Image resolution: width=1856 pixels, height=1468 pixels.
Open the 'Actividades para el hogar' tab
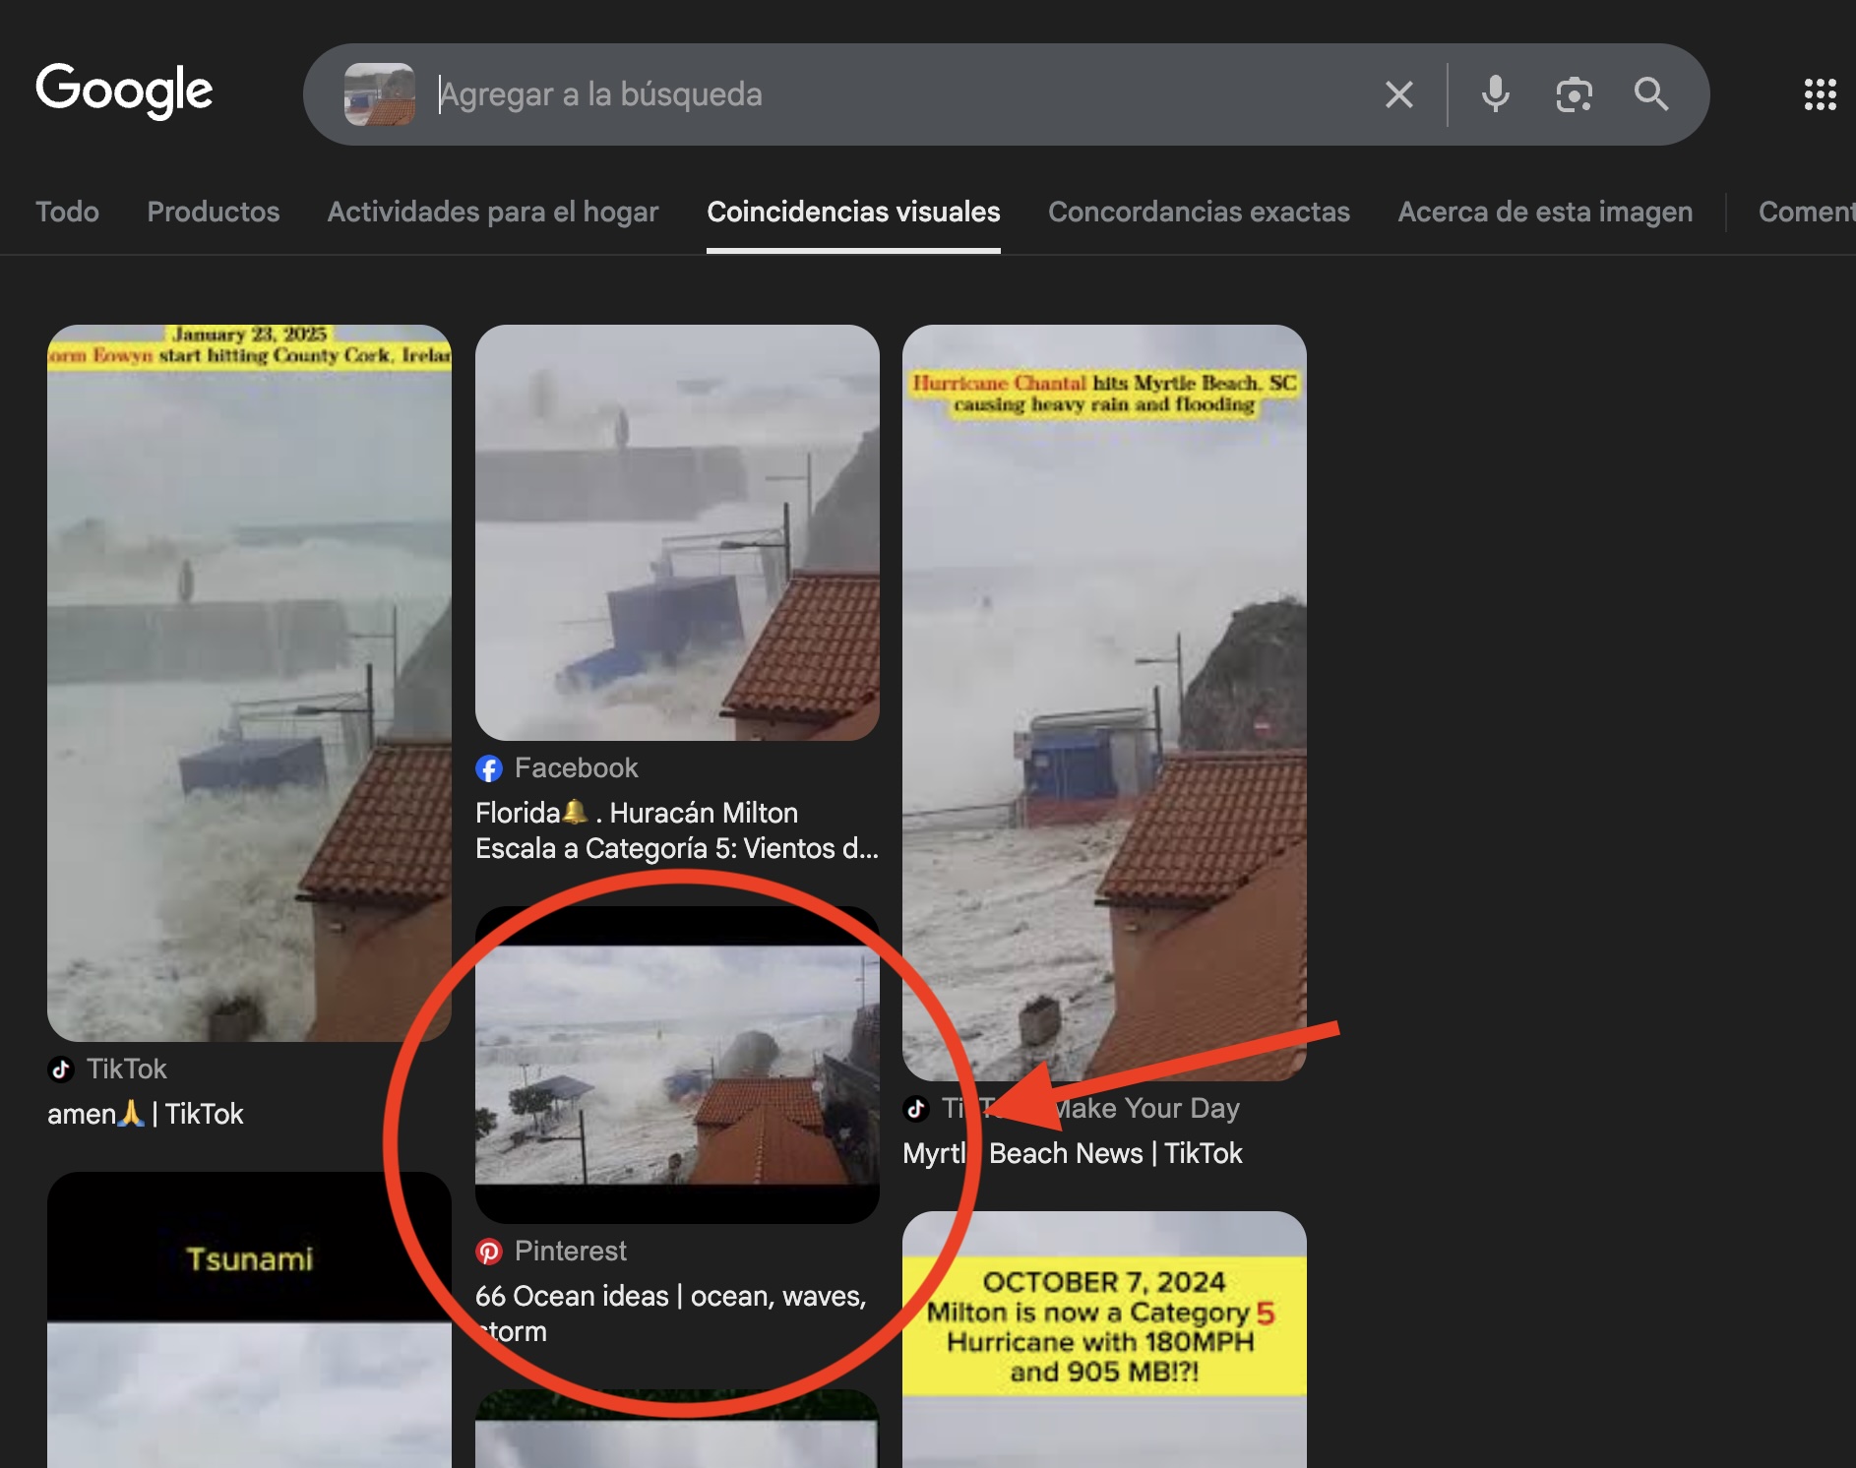(493, 212)
